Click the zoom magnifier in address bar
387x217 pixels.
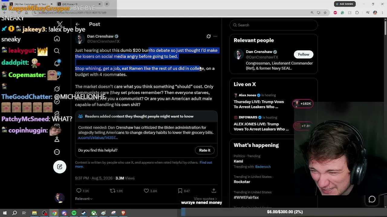pos(312,13)
